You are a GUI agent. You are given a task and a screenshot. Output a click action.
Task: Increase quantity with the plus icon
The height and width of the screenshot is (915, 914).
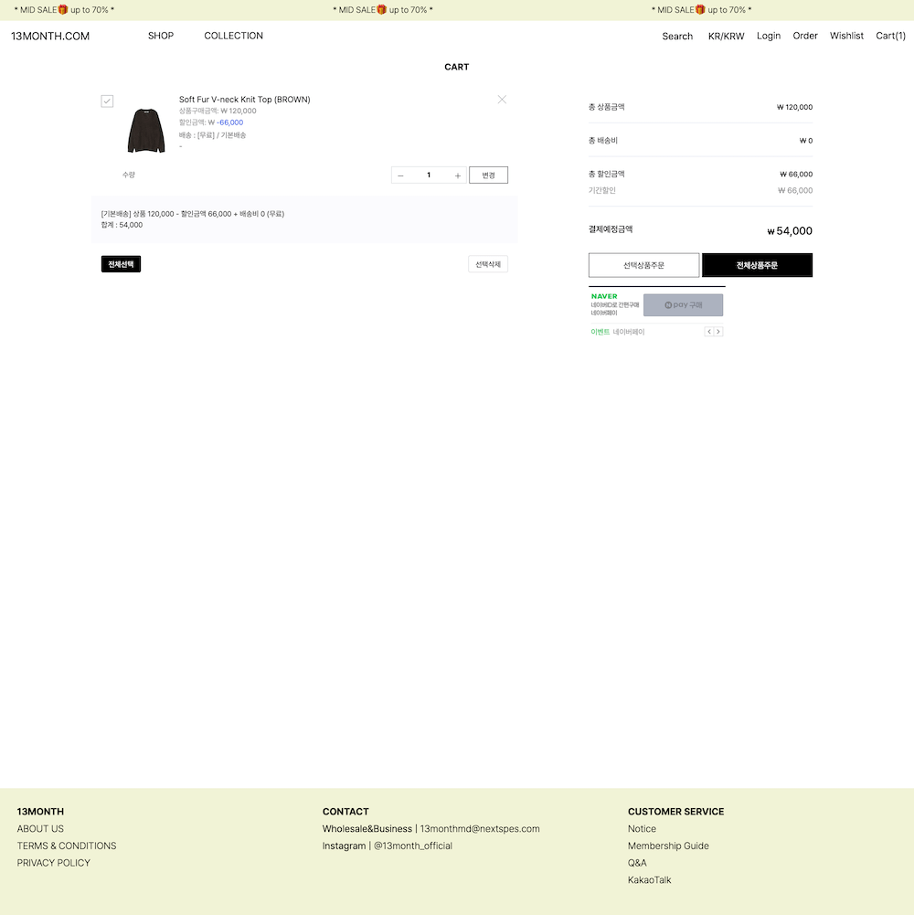458,176
